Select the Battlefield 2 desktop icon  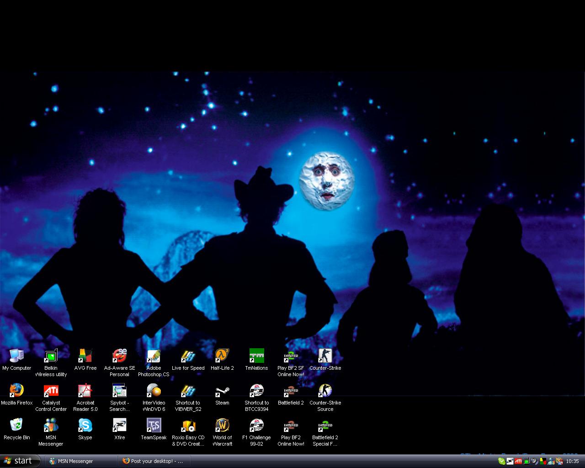click(x=291, y=394)
